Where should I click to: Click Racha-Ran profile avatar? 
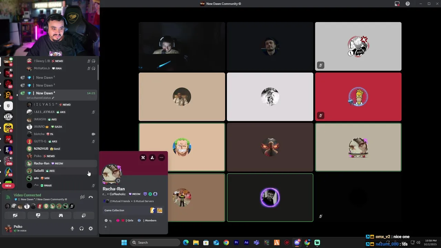112,174
